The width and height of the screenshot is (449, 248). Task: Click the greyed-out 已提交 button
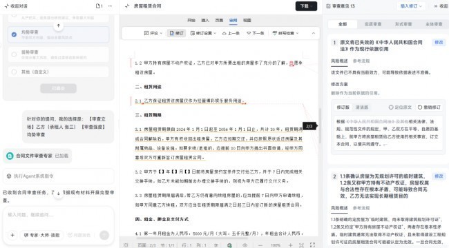coord(59,88)
